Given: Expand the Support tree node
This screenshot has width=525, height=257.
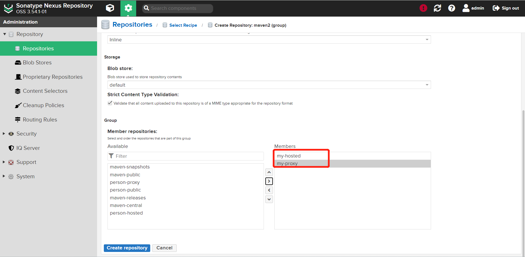Looking at the screenshot, I should click(4, 162).
